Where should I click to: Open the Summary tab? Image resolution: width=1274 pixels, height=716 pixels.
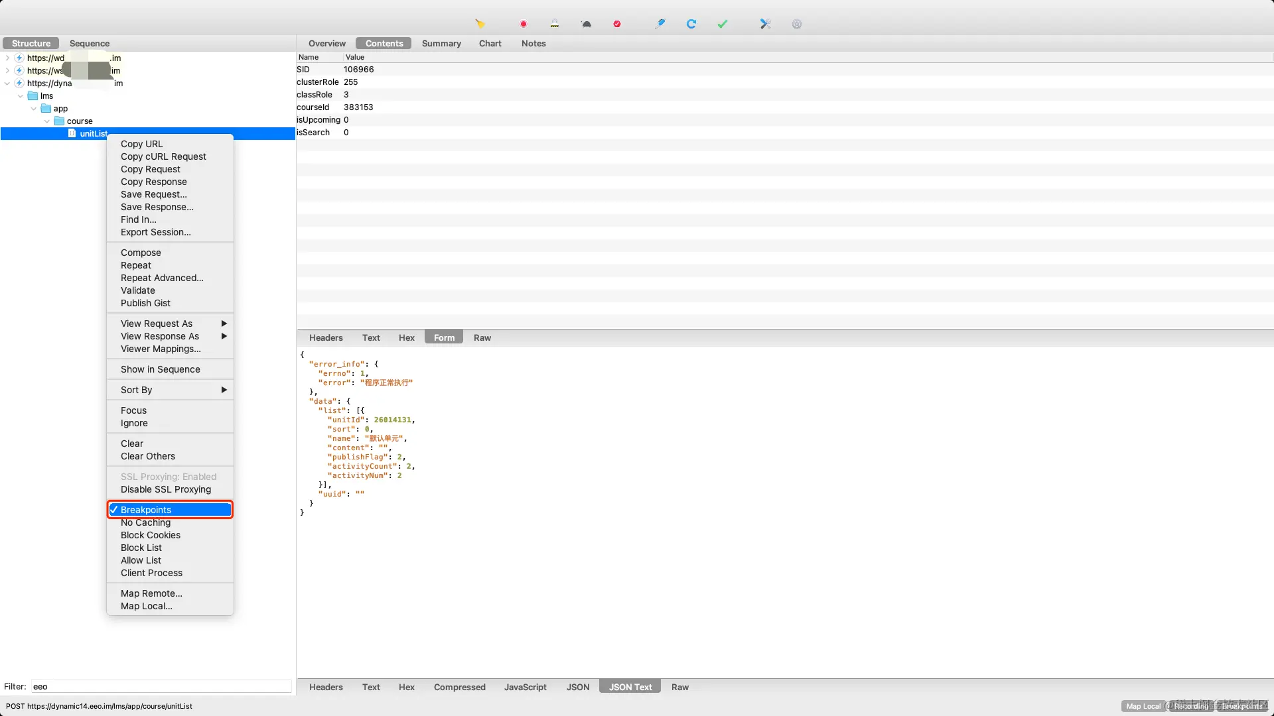pyautogui.click(x=441, y=43)
